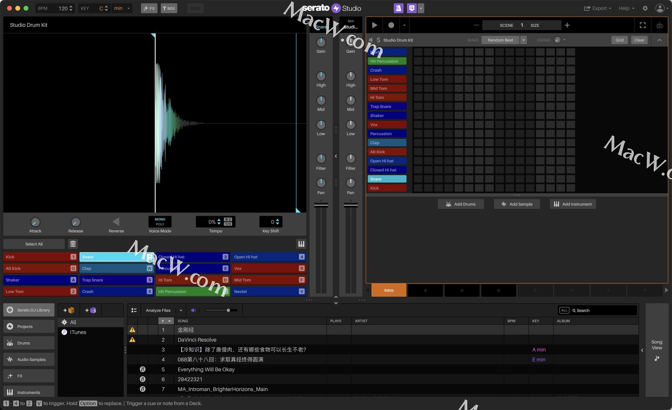
Task: Open the Instruments tab
Action: click(29, 392)
